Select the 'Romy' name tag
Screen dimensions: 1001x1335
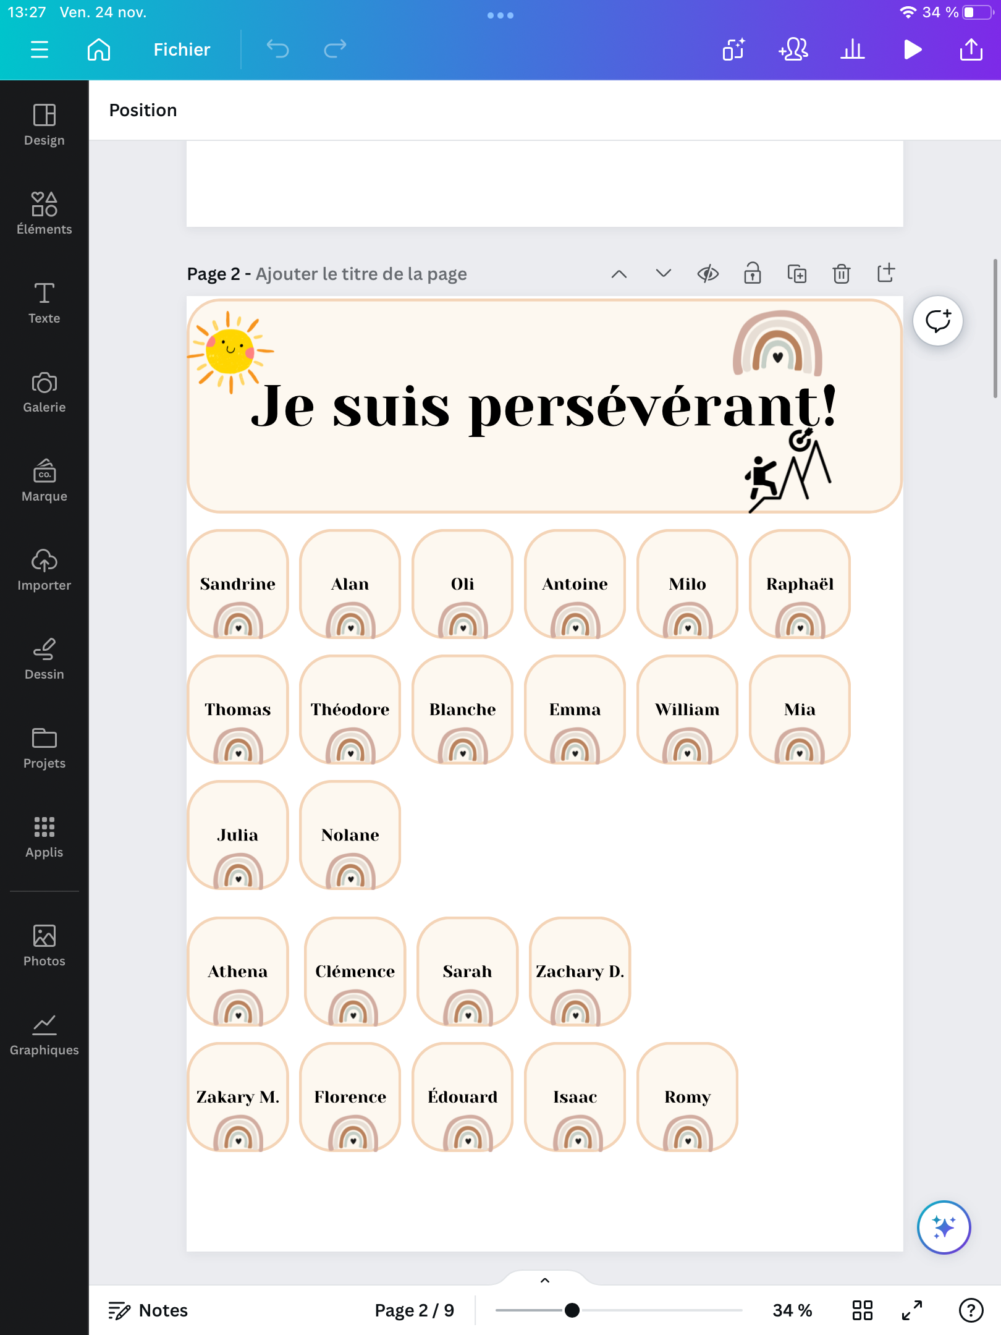click(688, 1097)
